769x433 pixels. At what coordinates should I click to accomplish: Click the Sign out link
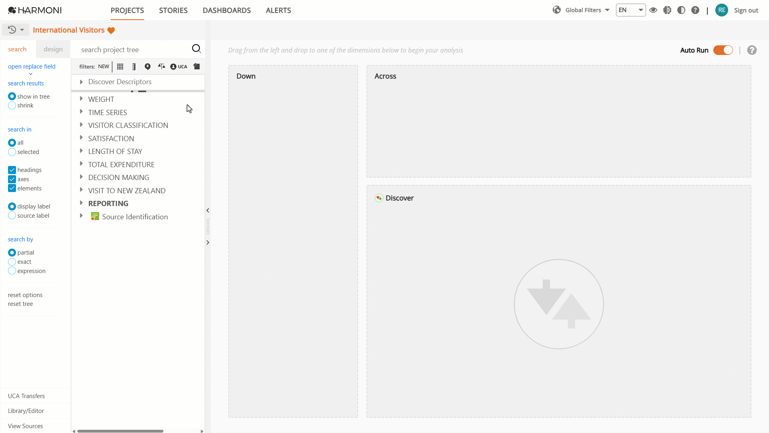pyautogui.click(x=746, y=10)
